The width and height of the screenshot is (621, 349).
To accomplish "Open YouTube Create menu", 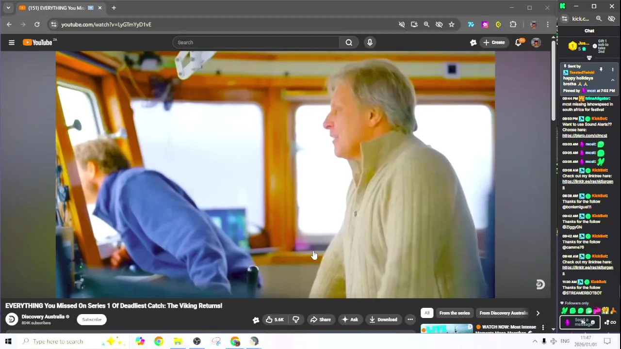I will pos(494,43).
